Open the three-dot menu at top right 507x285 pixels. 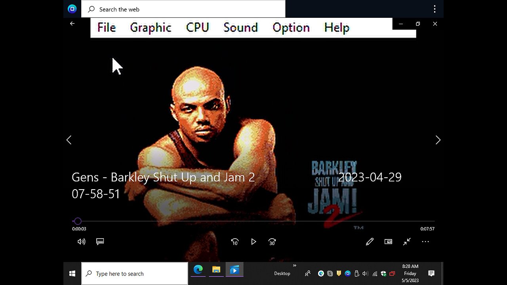(435, 9)
